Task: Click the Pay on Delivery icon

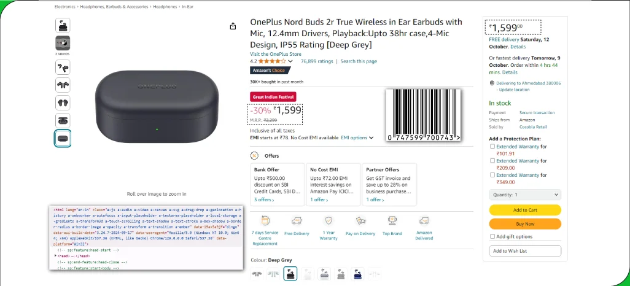Action: click(360, 221)
